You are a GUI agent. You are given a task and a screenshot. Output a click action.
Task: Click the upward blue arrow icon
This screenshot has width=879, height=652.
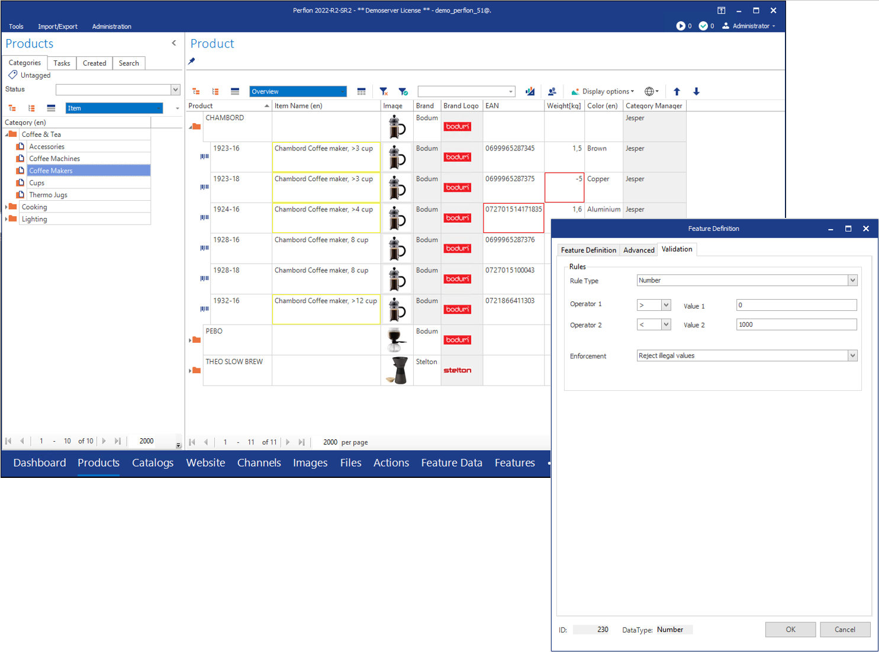pos(677,91)
